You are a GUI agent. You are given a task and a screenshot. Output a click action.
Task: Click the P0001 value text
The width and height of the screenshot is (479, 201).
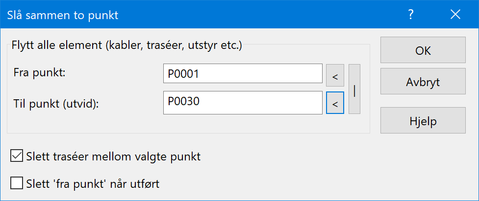(x=183, y=74)
